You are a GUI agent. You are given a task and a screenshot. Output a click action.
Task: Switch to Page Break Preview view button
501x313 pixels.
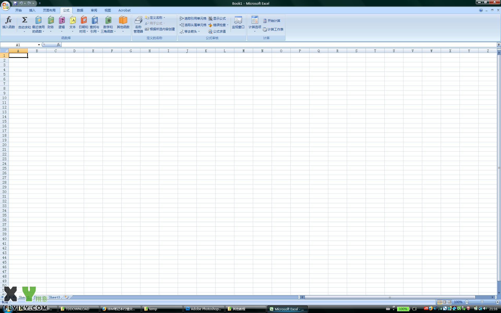(449, 302)
